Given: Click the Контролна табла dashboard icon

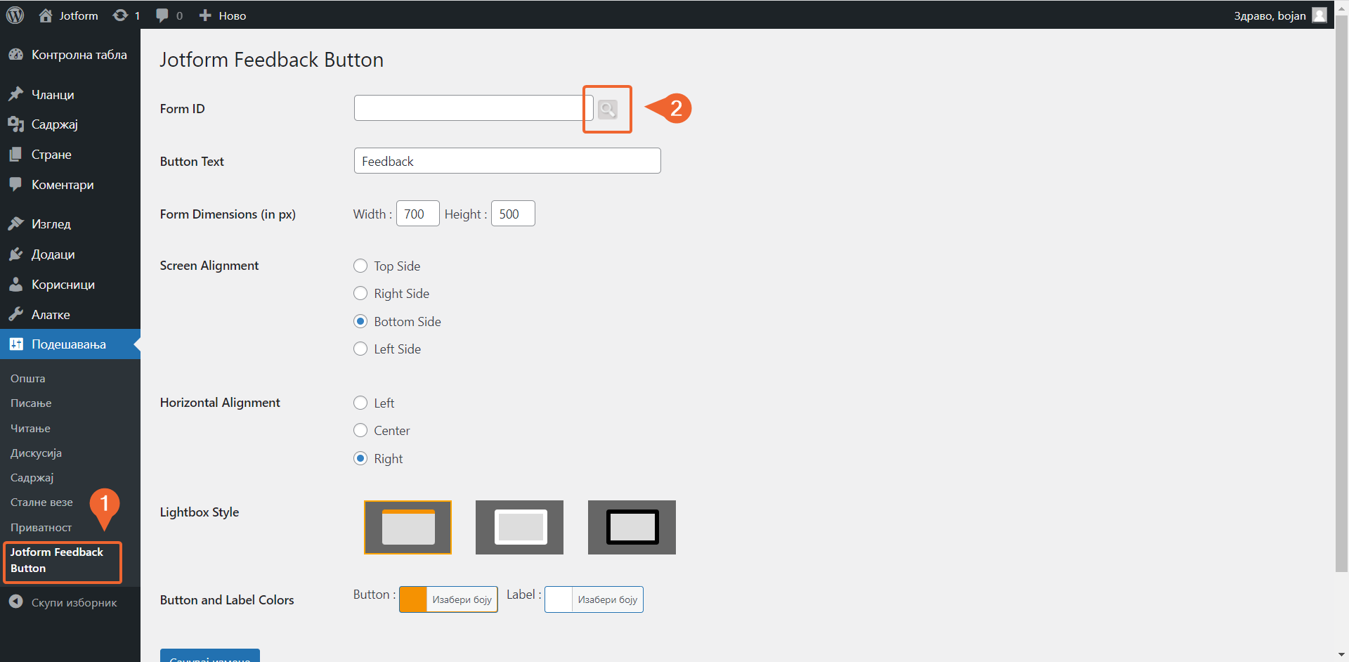Looking at the screenshot, I should [x=15, y=55].
